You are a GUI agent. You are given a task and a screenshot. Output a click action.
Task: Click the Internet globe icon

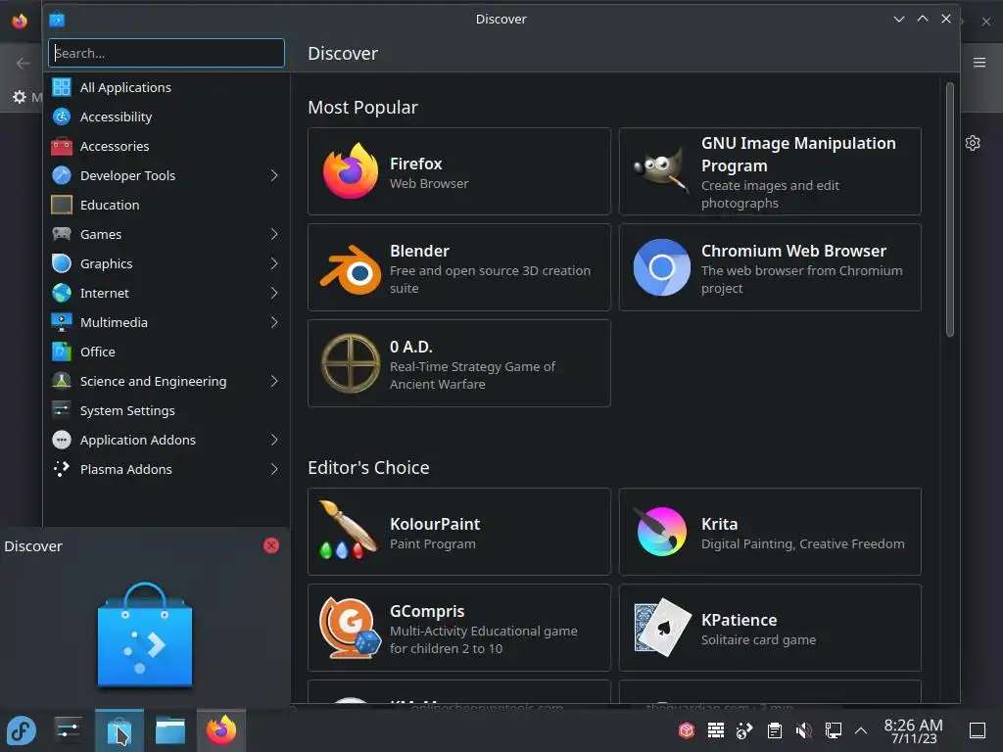(x=62, y=293)
